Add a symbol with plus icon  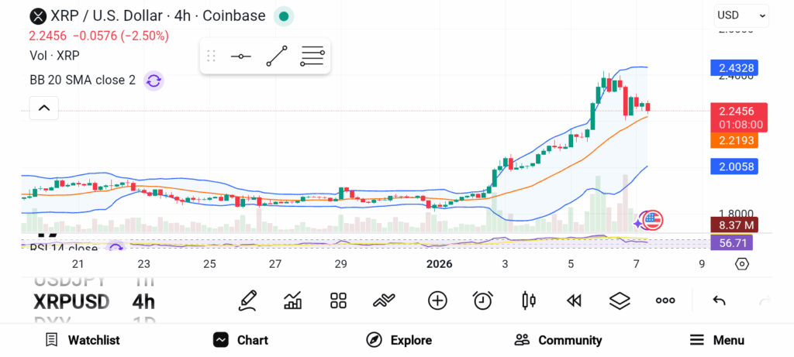tap(437, 300)
